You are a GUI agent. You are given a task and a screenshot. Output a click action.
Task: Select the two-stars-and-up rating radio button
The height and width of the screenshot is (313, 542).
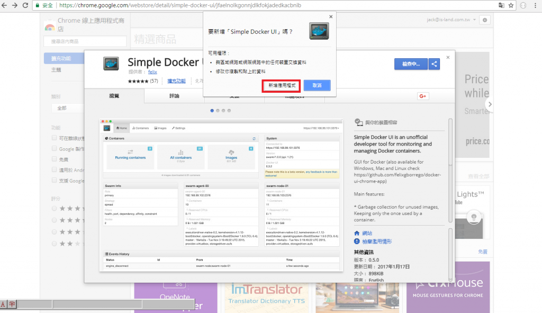(x=55, y=244)
